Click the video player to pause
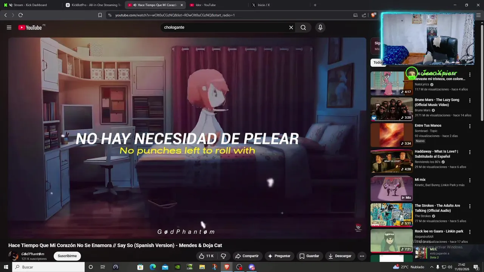 click(x=187, y=138)
